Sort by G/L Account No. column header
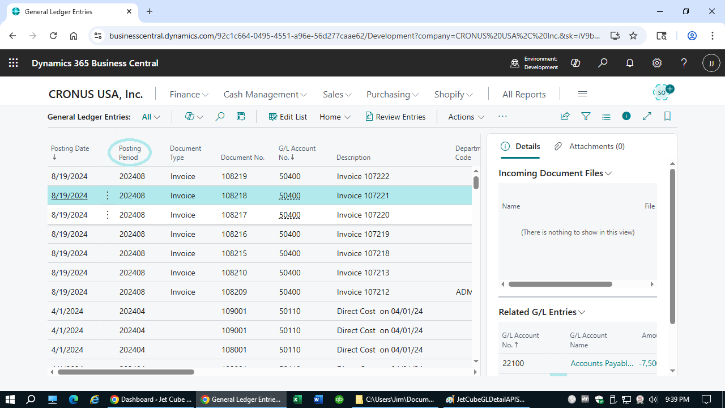The width and height of the screenshot is (725, 408). click(297, 152)
